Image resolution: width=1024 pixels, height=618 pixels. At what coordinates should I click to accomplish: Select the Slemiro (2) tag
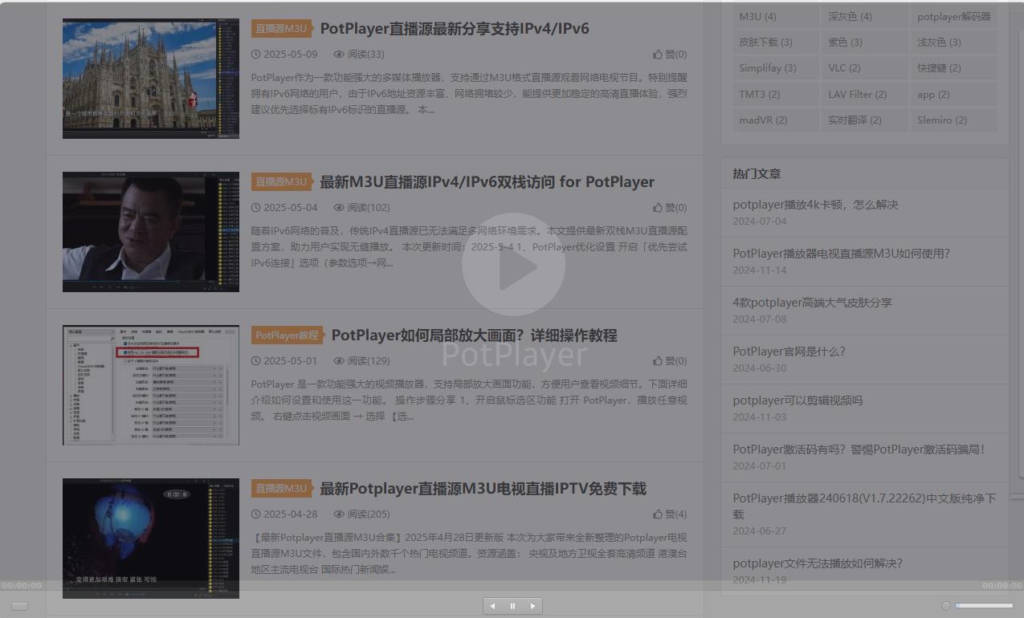point(954,120)
